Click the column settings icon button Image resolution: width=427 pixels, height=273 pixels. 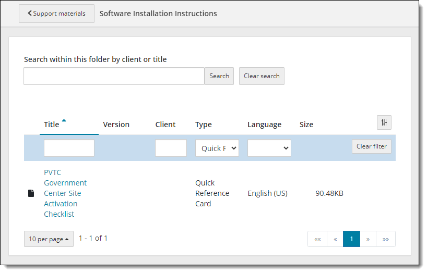coord(384,122)
